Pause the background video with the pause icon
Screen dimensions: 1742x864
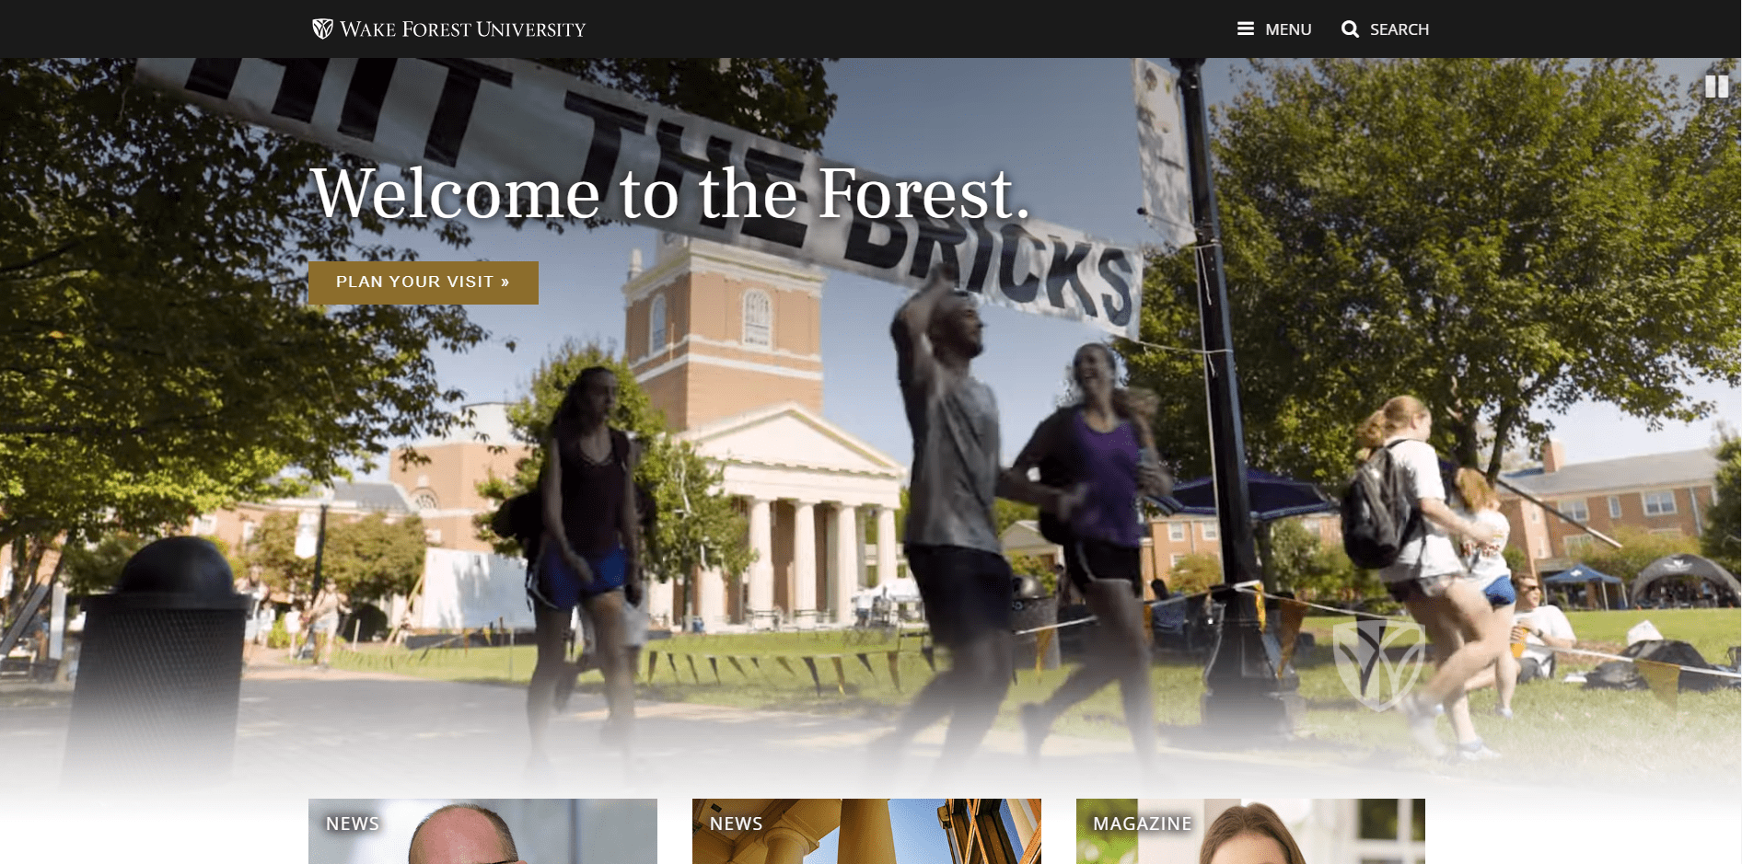(x=1718, y=86)
